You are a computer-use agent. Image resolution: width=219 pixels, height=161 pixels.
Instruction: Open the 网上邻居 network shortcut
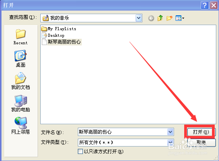[20, 125]
